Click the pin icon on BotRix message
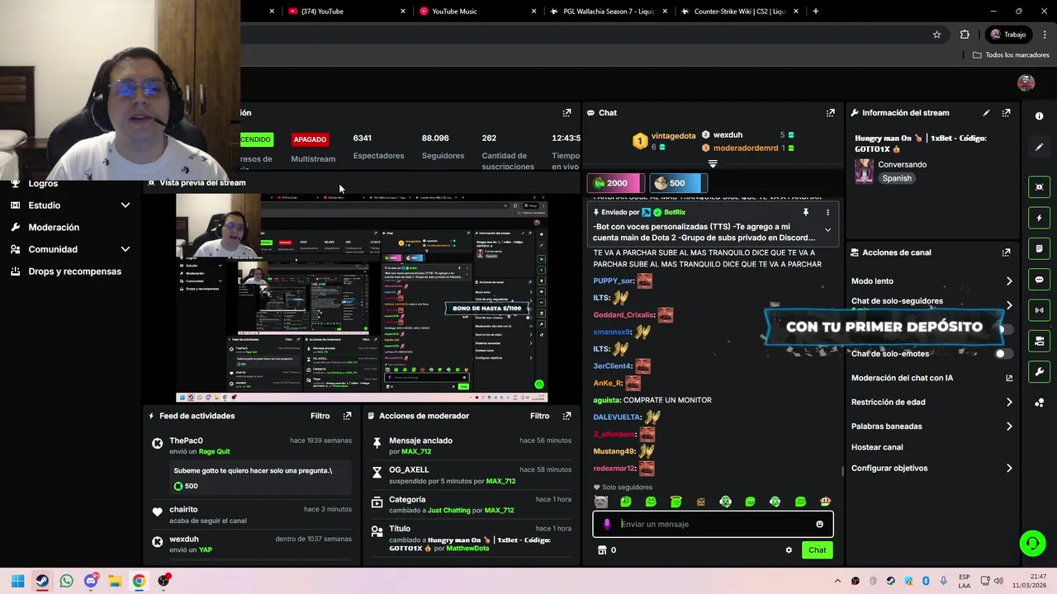This screenshot has height=594, width=1057. click(x=805, y=212)
